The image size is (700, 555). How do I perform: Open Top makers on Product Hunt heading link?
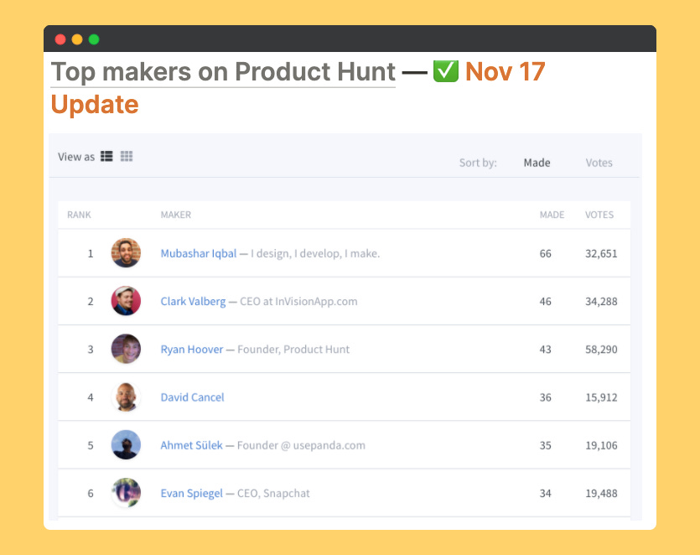pyautogui.click(x=223, y=72)
